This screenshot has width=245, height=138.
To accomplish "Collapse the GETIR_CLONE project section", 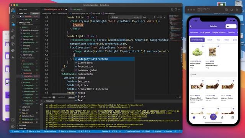I will (28, 23).
